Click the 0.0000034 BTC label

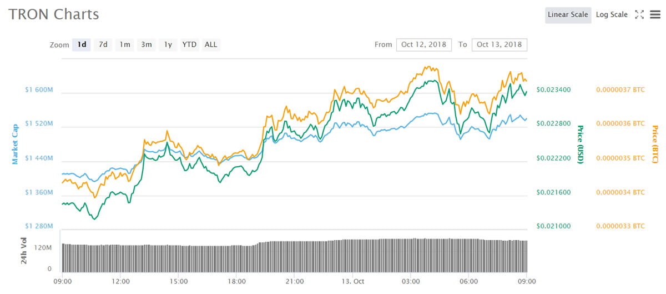tap(620, 192)
